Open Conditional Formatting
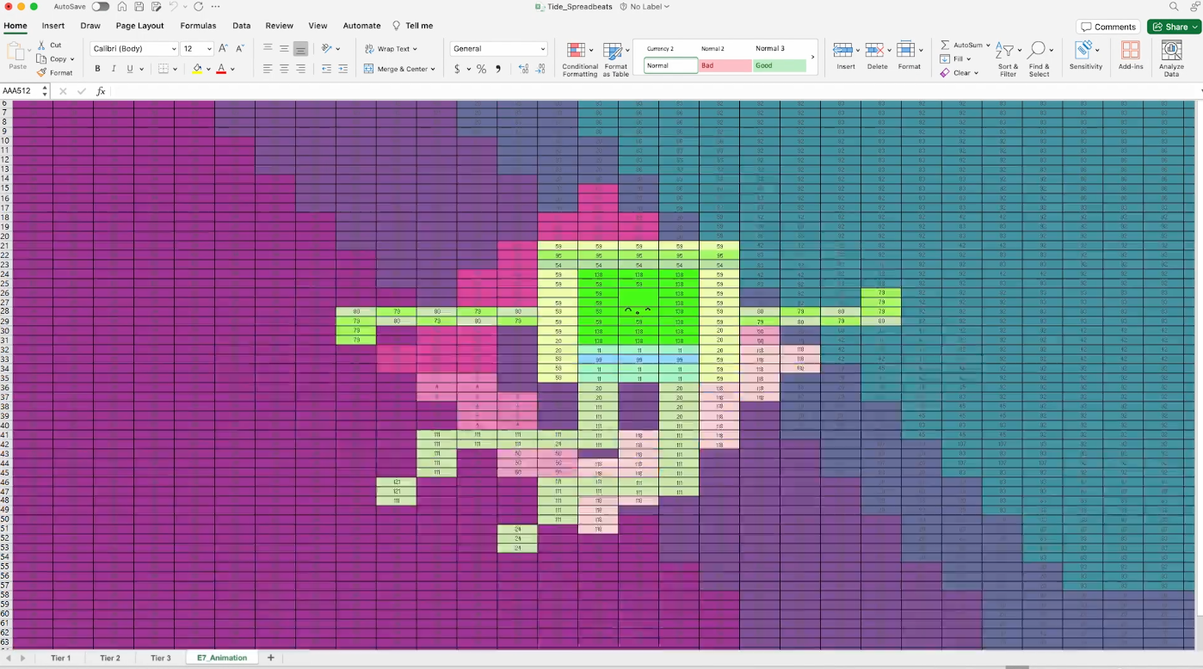This screenshot has height=669, width=1203. [580, 59]
